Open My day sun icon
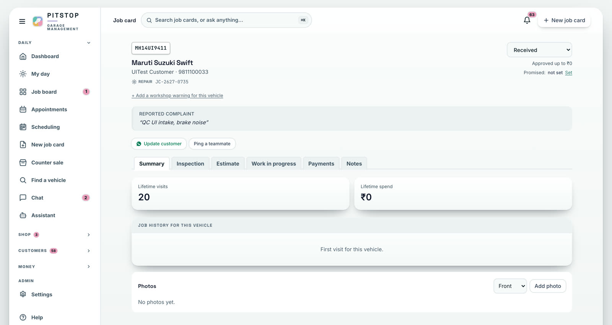 23,74
